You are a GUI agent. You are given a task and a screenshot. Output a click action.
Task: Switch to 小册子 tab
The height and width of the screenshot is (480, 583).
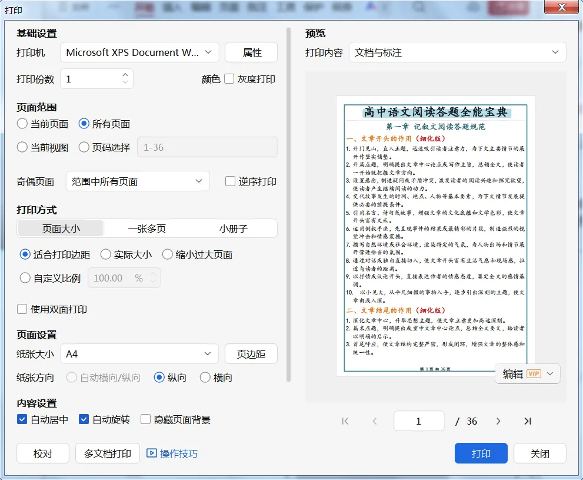coord(234,229)
